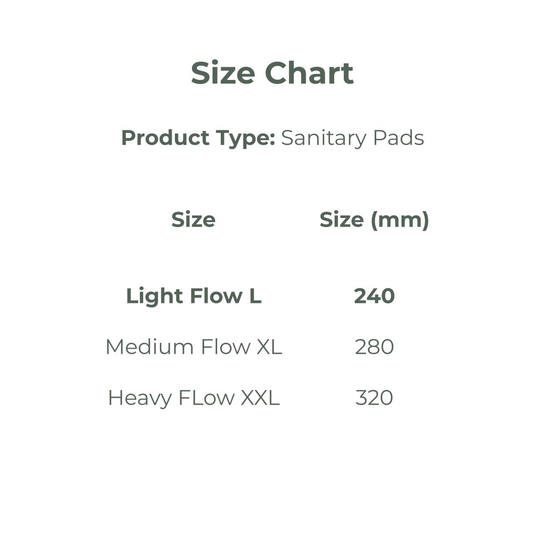
Task: Click the "Sanitary Pads" product text
Action: tap(352, 138)
